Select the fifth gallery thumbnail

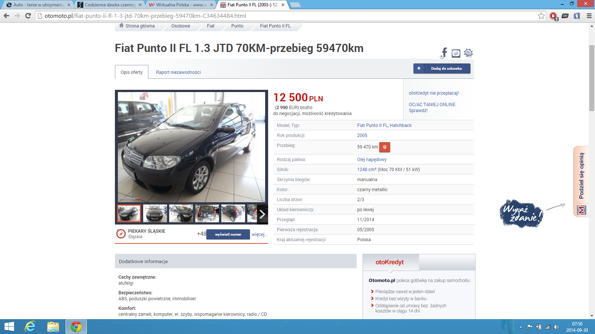click(233, 213)
